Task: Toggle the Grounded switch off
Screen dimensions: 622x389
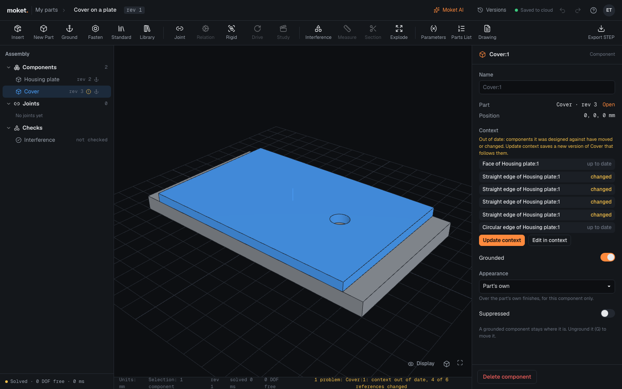Action: pyautogui.click(x=607, y=258)
